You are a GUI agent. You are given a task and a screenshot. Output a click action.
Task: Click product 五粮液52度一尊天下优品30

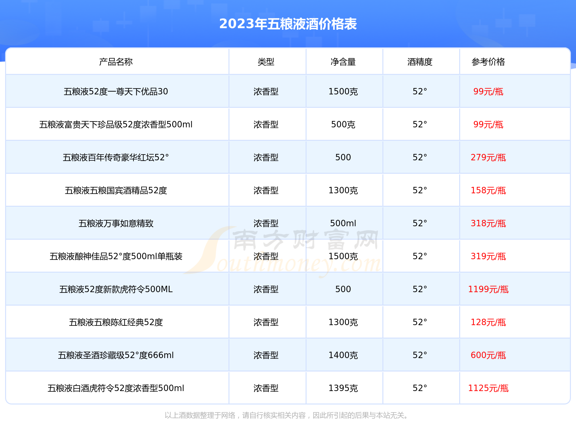tap(116, 92)
